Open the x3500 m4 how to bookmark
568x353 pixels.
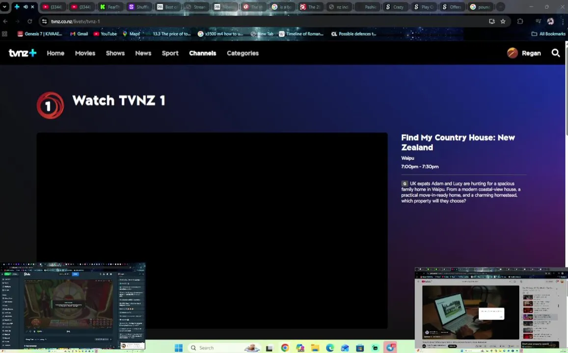point(220,34)
